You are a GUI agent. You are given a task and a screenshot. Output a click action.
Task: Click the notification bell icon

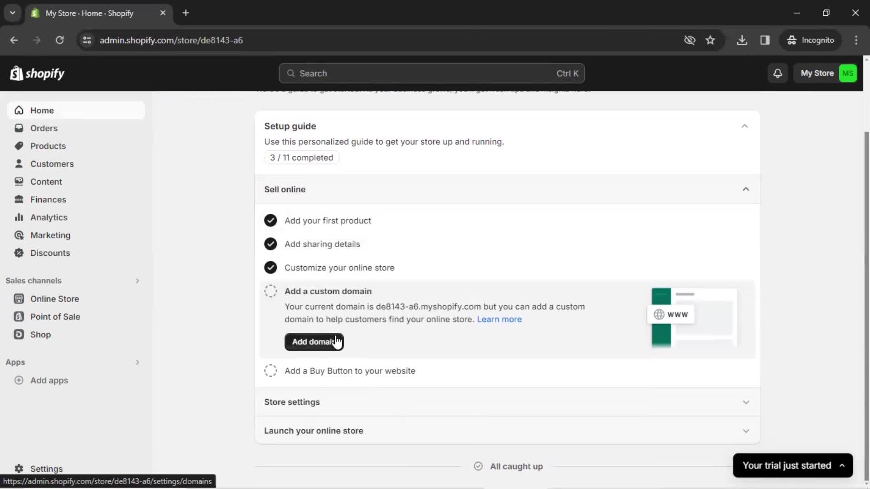778,73
